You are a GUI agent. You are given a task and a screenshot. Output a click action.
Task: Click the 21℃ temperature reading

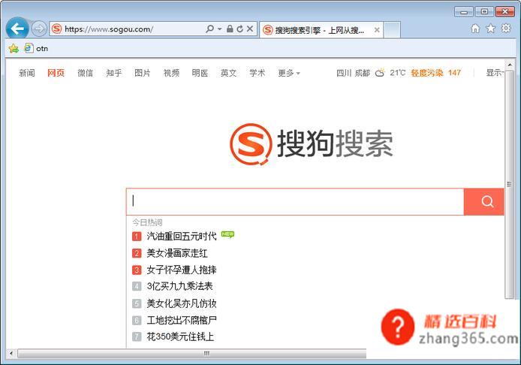398,72
